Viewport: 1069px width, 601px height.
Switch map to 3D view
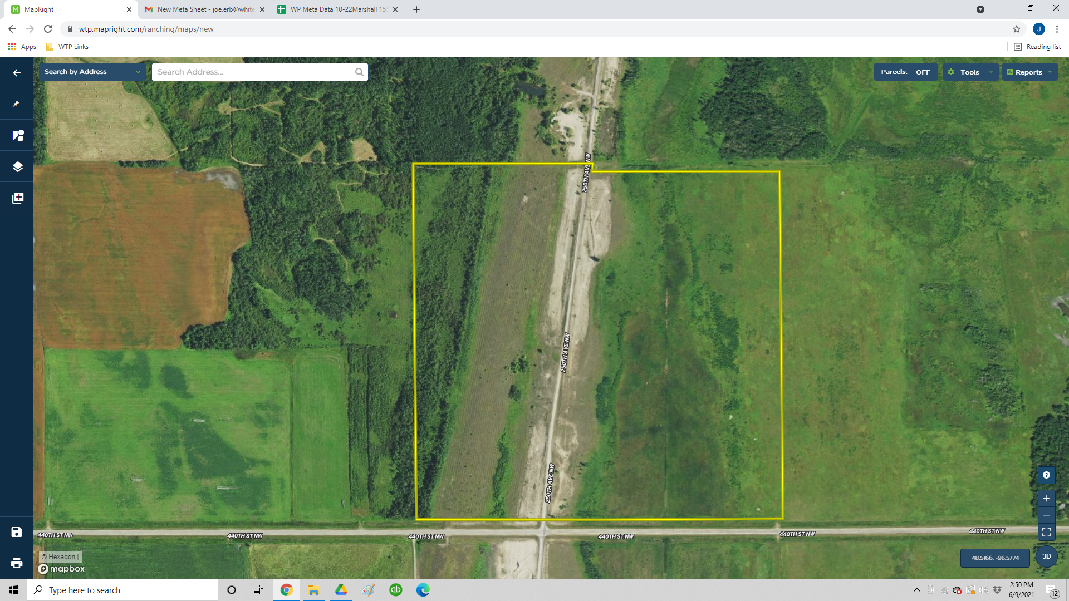tap(1046, 556)
